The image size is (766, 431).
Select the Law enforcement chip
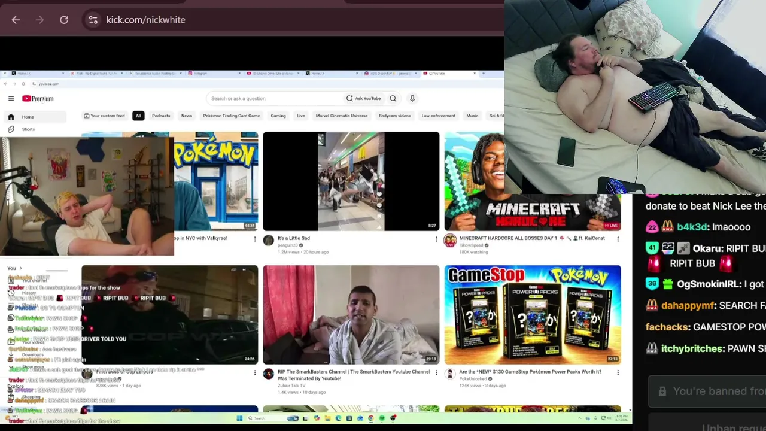click(438, 116)
